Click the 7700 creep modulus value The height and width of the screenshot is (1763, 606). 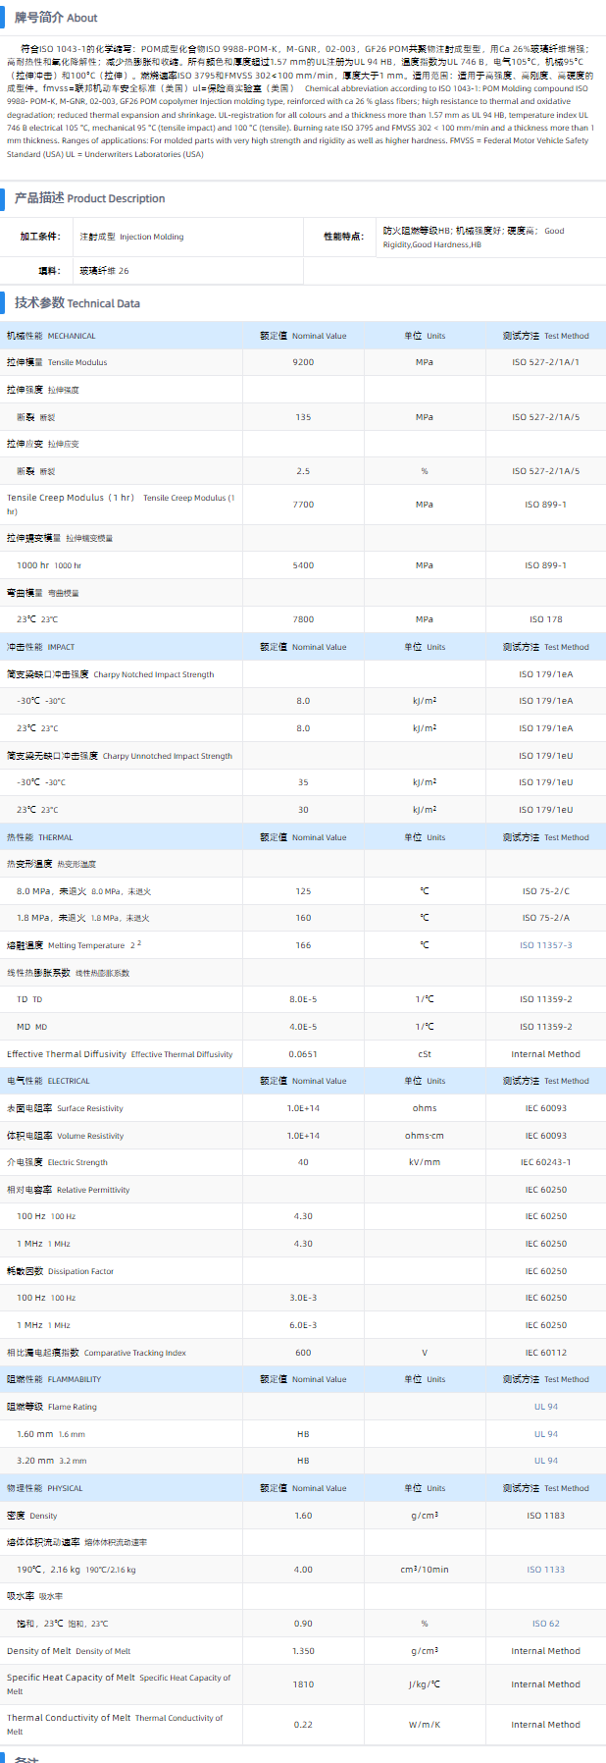click(303, 505)
